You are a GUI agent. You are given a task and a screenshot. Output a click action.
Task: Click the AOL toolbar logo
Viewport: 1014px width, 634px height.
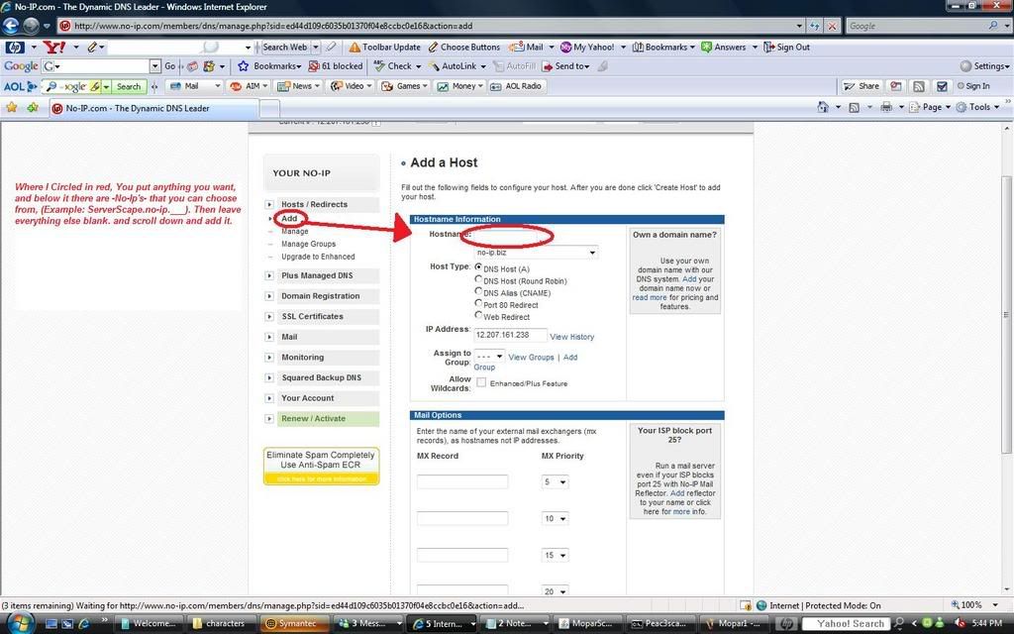[x=20, y=86]
